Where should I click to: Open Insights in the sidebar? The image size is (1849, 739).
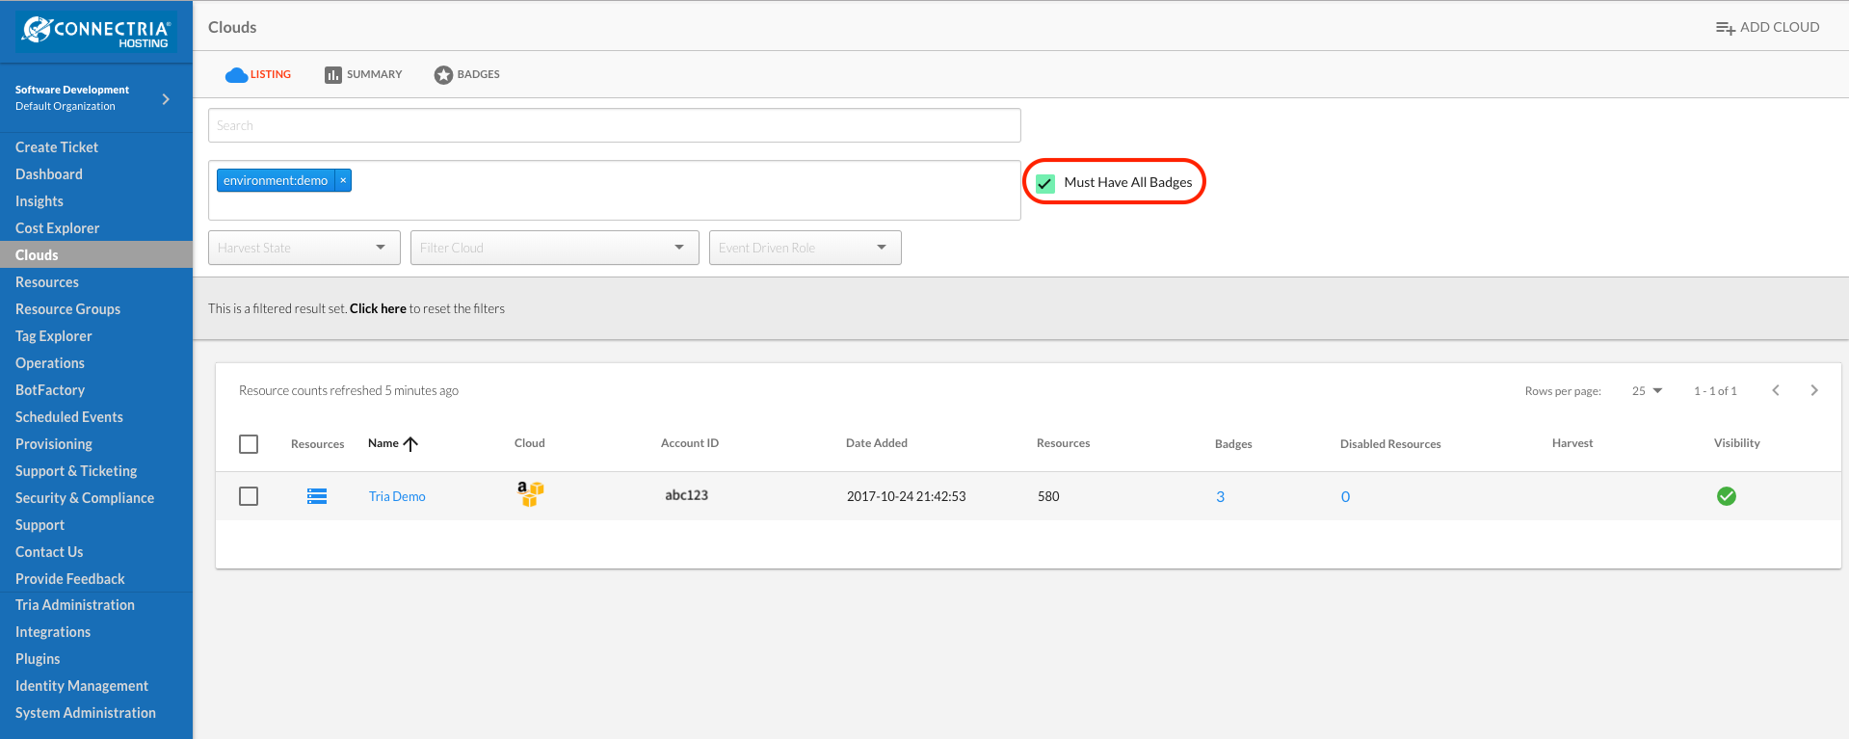pyautogui.click(x=40, y=201)
